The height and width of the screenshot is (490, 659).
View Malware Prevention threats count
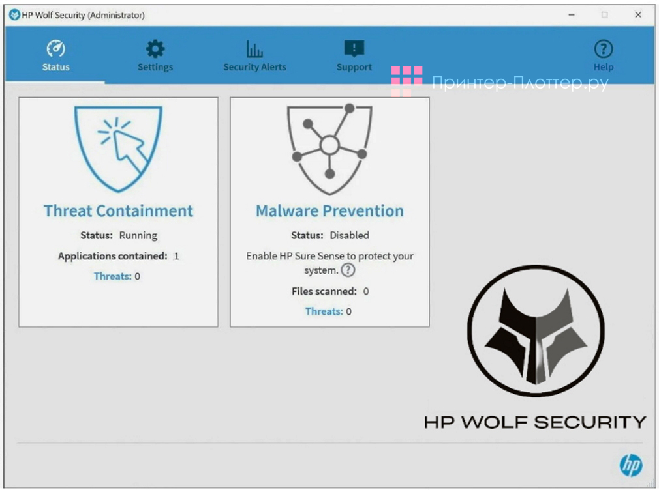click(329, 311)
